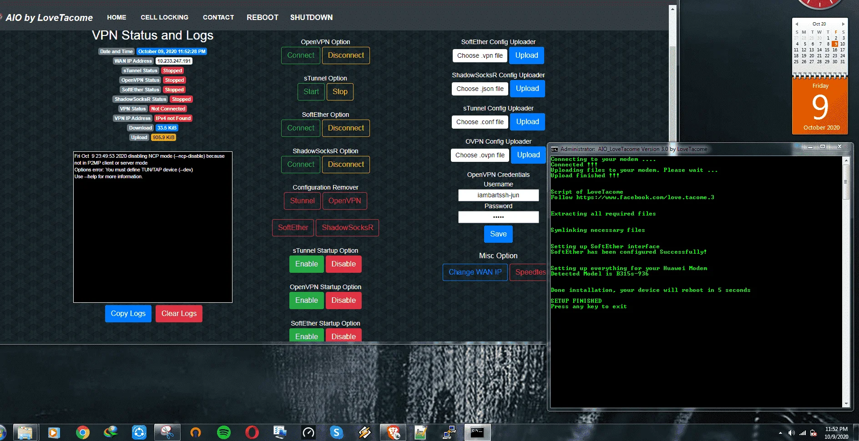Save the OpenVPN credentials
This screenshot has width=859, height=441.
pos(498,234)
